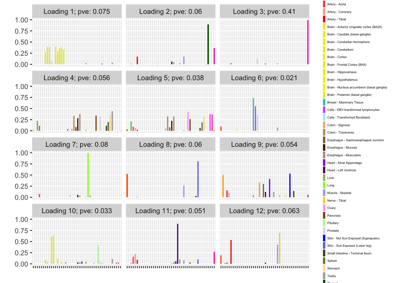Screen dimensions: 396x283
Task: Click the Skin - Not Sun Exposed legend swatch
Action: [x=324, y=238]
